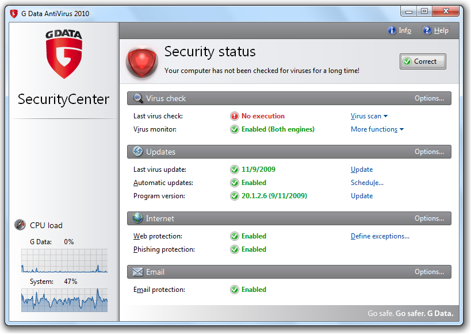Click the Phishing protection label

(x=164, y=249)
